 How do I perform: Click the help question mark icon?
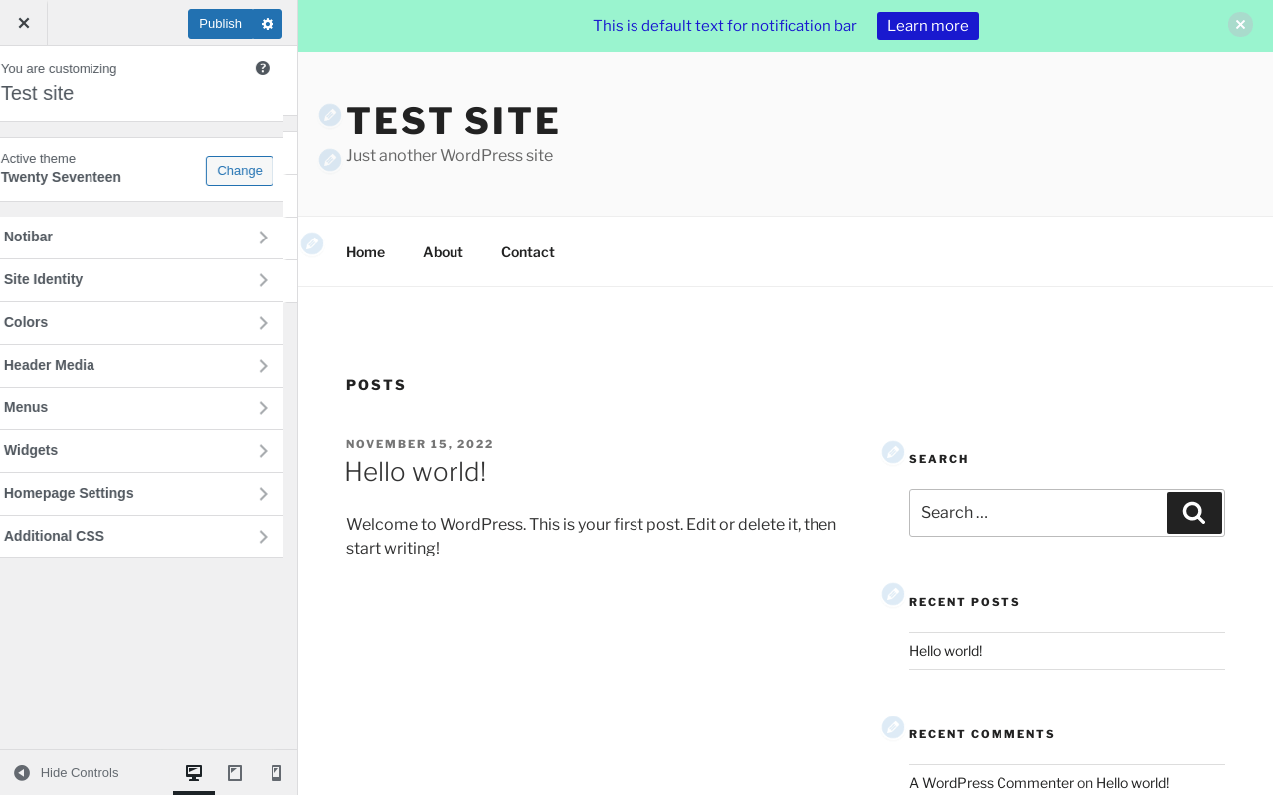click(x=263, y=68)
